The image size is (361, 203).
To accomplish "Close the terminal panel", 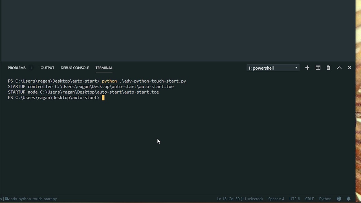I will pyautogui.click(x=349, y=68).
